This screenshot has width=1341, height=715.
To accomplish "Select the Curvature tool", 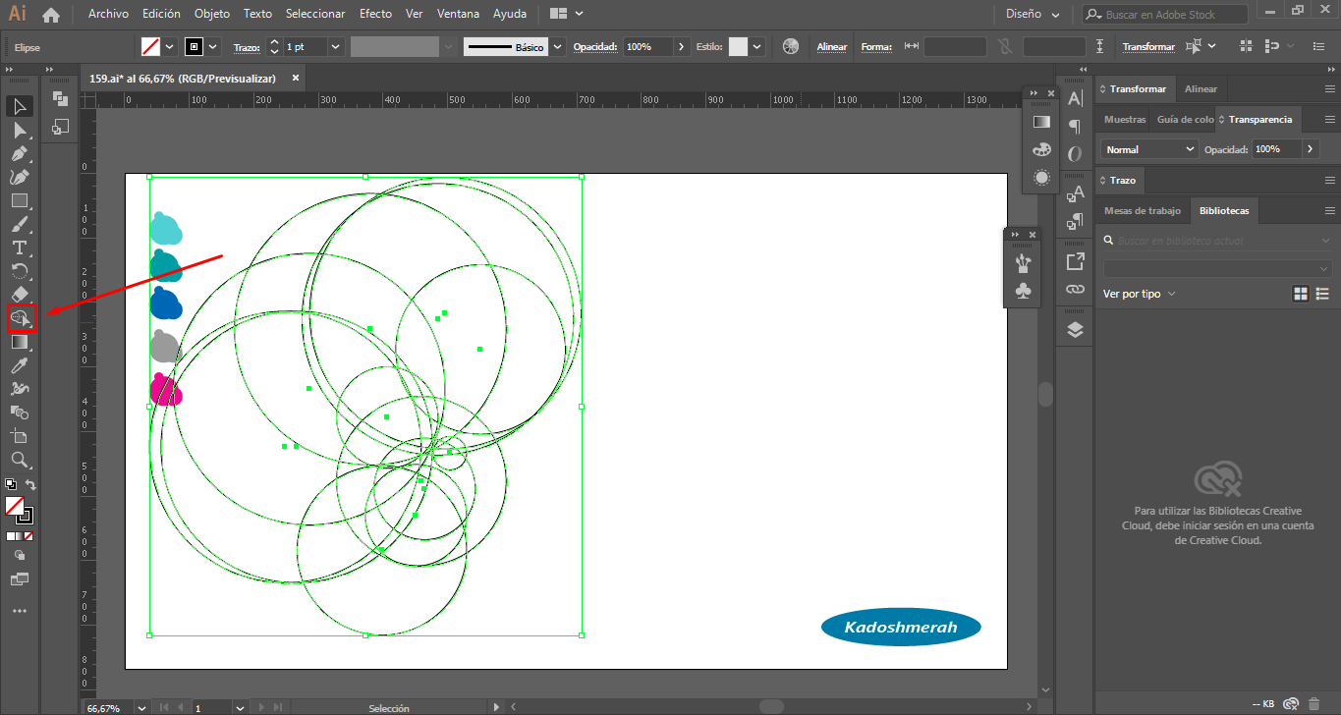I will click(20, 177).
